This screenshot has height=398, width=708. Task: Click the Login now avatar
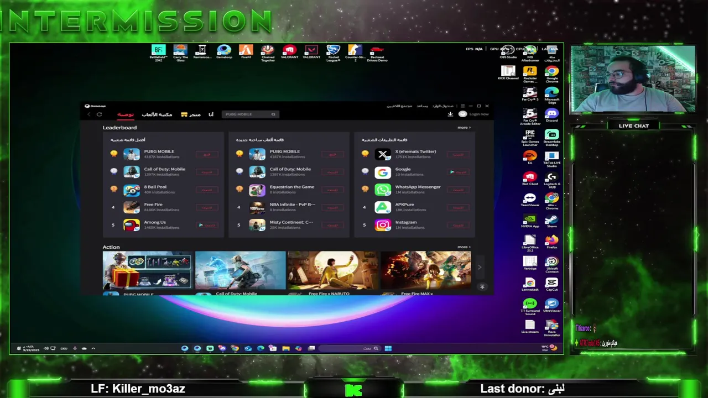[462, 114]
